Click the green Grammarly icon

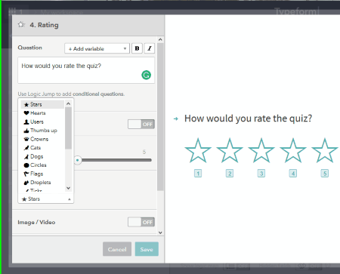(146, 75)
